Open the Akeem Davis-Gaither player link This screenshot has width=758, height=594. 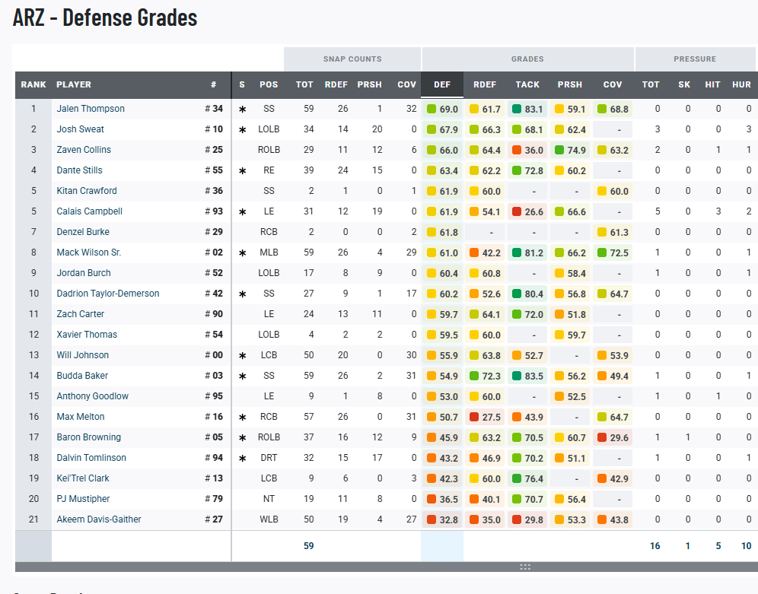click(x=100, y=519)
